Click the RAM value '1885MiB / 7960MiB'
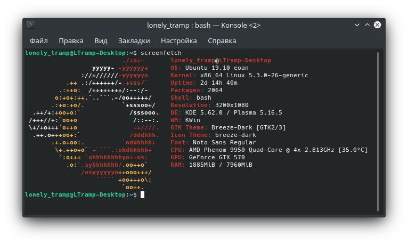Screen dimensions: 408x244 tap(221, 165)
